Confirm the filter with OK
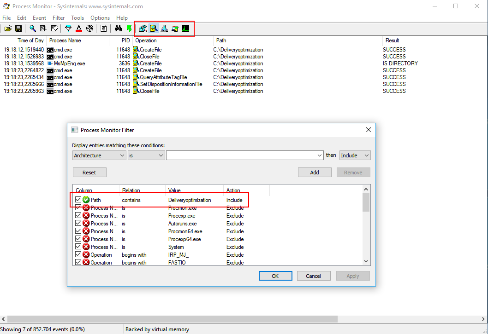This screenshot has height=334, width=488. point(275,276)
